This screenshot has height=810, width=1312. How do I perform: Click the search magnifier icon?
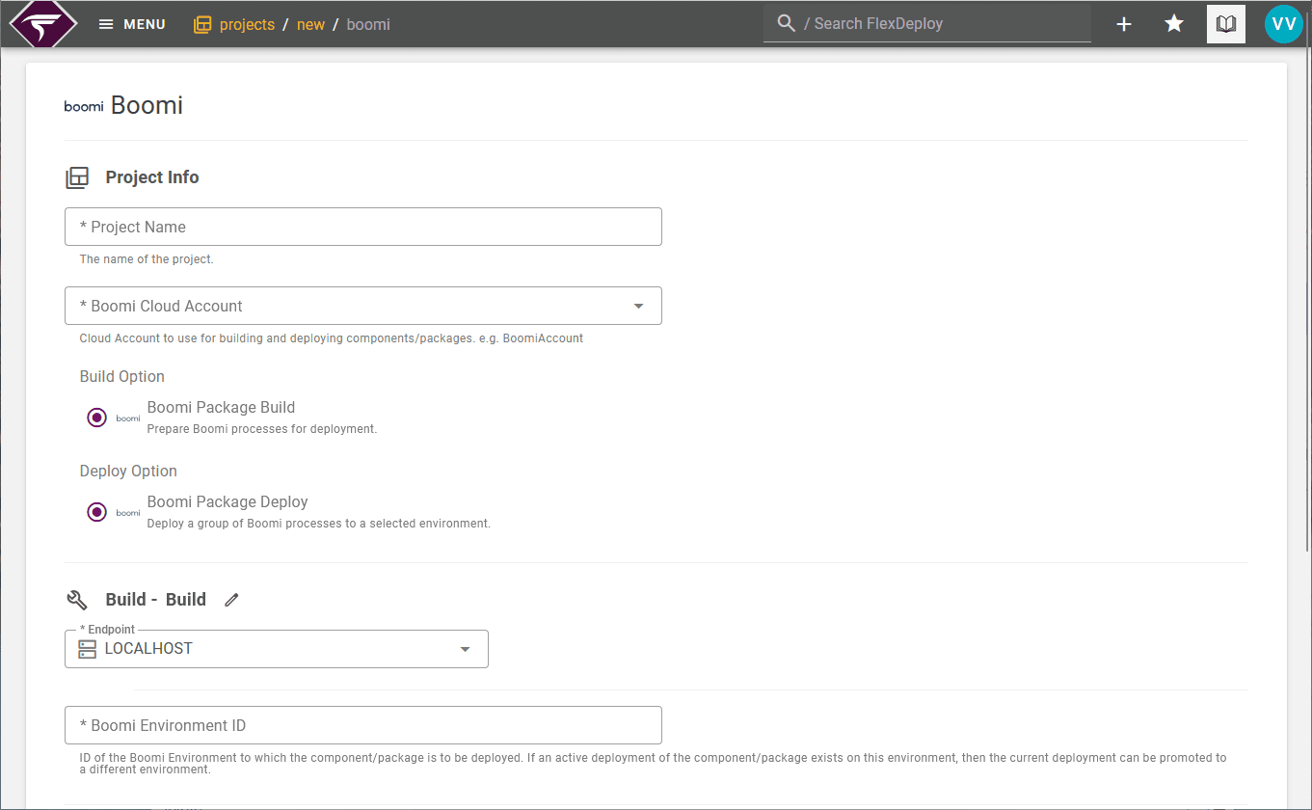pyautogui.click(x=787, y=23)
